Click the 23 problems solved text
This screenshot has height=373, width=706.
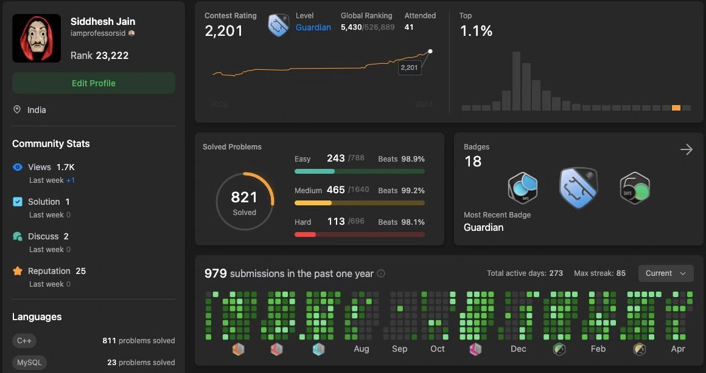click(x=141, y=362)
